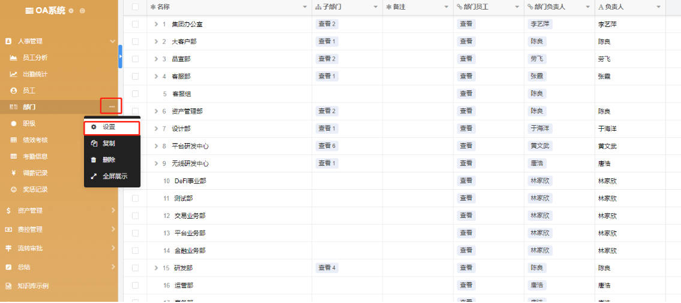Viewport: 681px width, 303px height.
Task: Open 员工分析 chart icon in sidebar
Action: pos(13,57)
